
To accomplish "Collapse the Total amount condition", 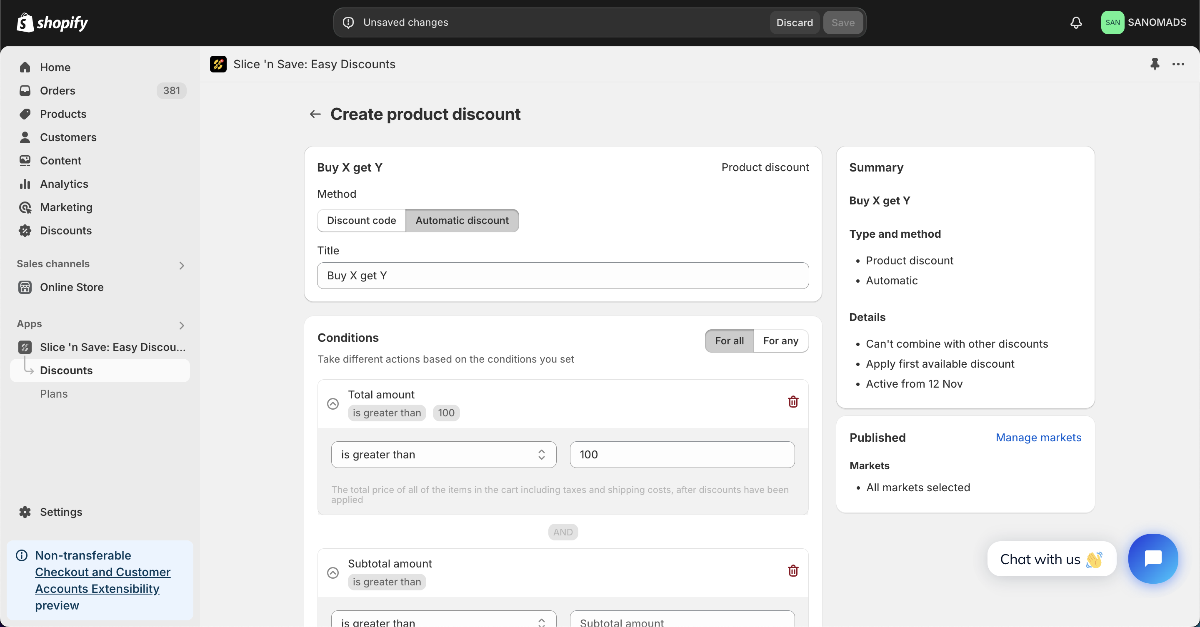I will click(x=332, y=403).
